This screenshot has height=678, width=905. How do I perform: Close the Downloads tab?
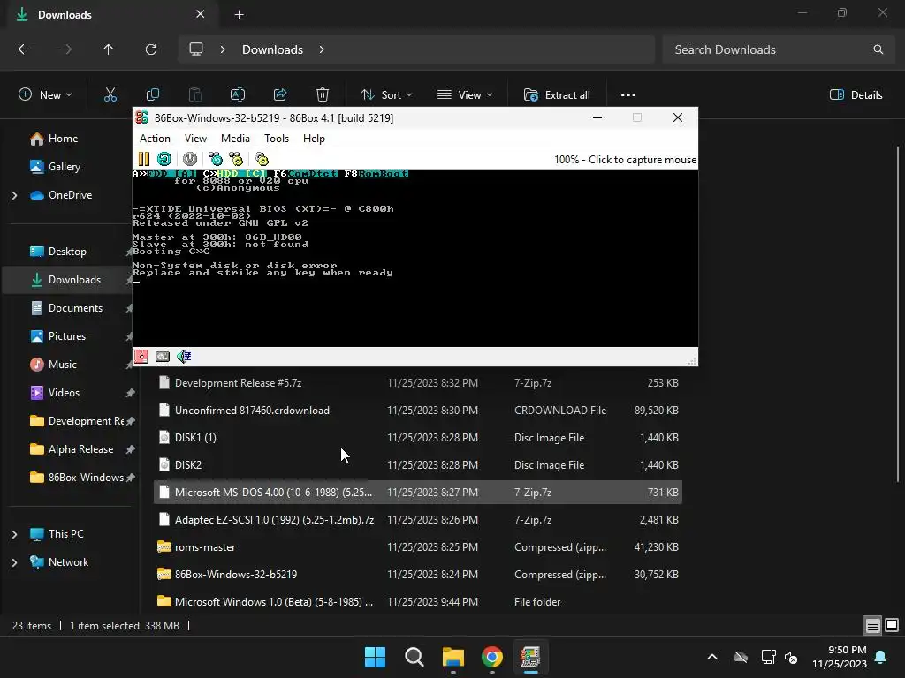[201, 14]
